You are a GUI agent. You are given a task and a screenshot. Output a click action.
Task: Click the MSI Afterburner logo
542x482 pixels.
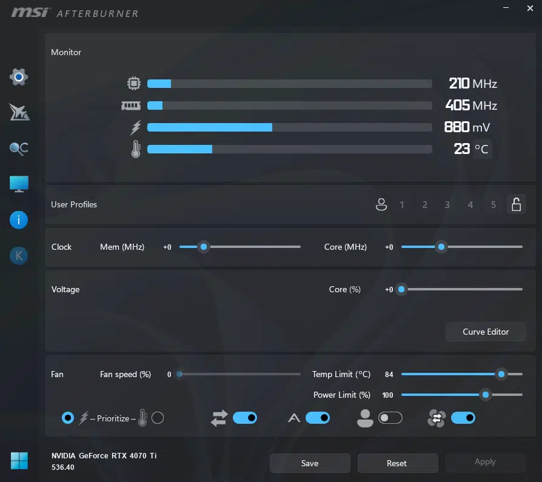(x=75, y=13)
